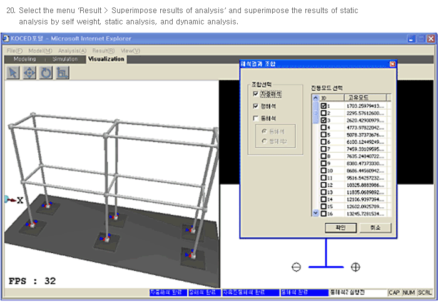Uncheck the first checkbox 자중해석
The image size is (438, 302).
255,94
